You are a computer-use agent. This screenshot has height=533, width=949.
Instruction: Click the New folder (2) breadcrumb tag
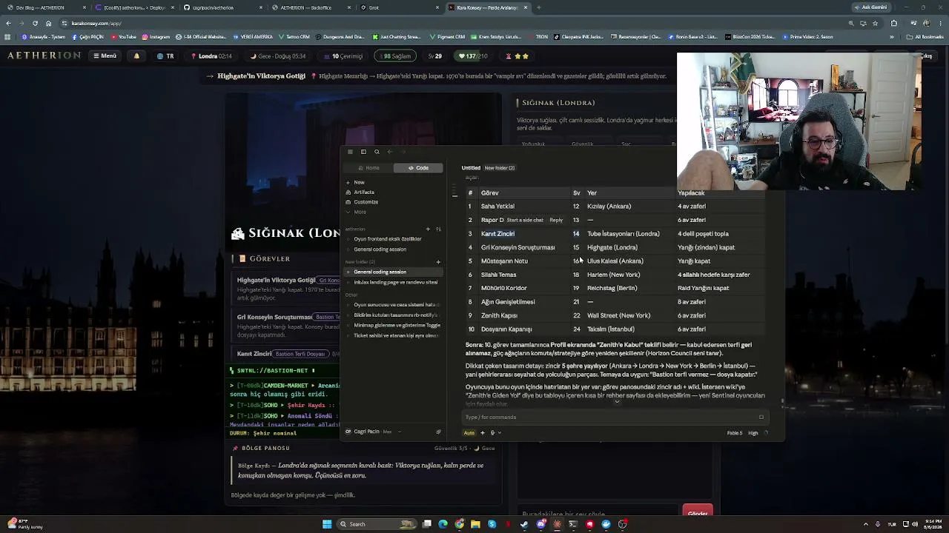pos(500,168)
